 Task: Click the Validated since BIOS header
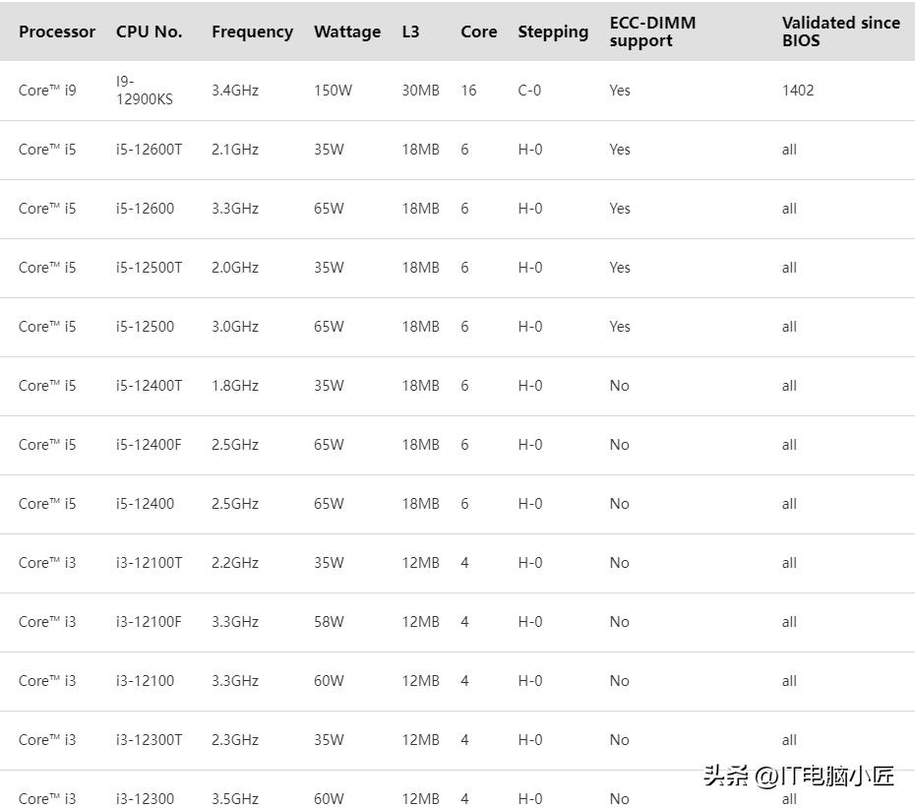click(x=840, y=31)
